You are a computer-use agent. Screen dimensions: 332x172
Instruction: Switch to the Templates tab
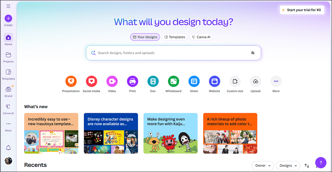point(175,37)
